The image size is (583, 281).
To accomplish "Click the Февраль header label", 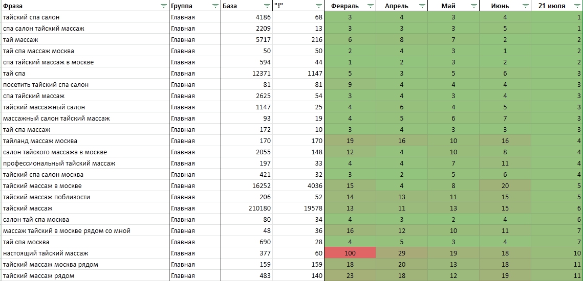I will click(x=345, y=6).
